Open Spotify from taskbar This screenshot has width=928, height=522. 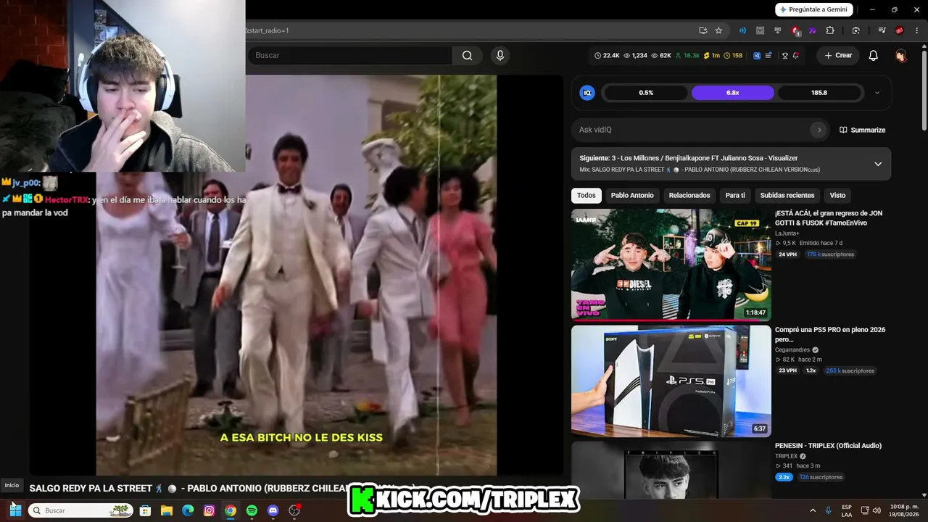[252, 510]
